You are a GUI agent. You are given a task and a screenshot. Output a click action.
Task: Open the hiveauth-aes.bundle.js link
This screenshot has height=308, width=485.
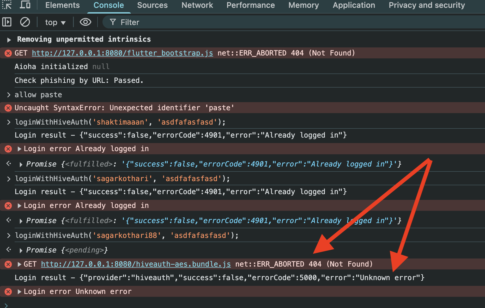tap(136, 264)
